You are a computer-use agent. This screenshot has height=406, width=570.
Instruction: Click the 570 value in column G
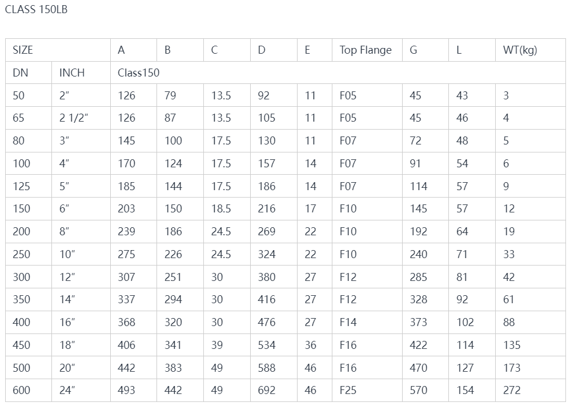pos(426,390)
